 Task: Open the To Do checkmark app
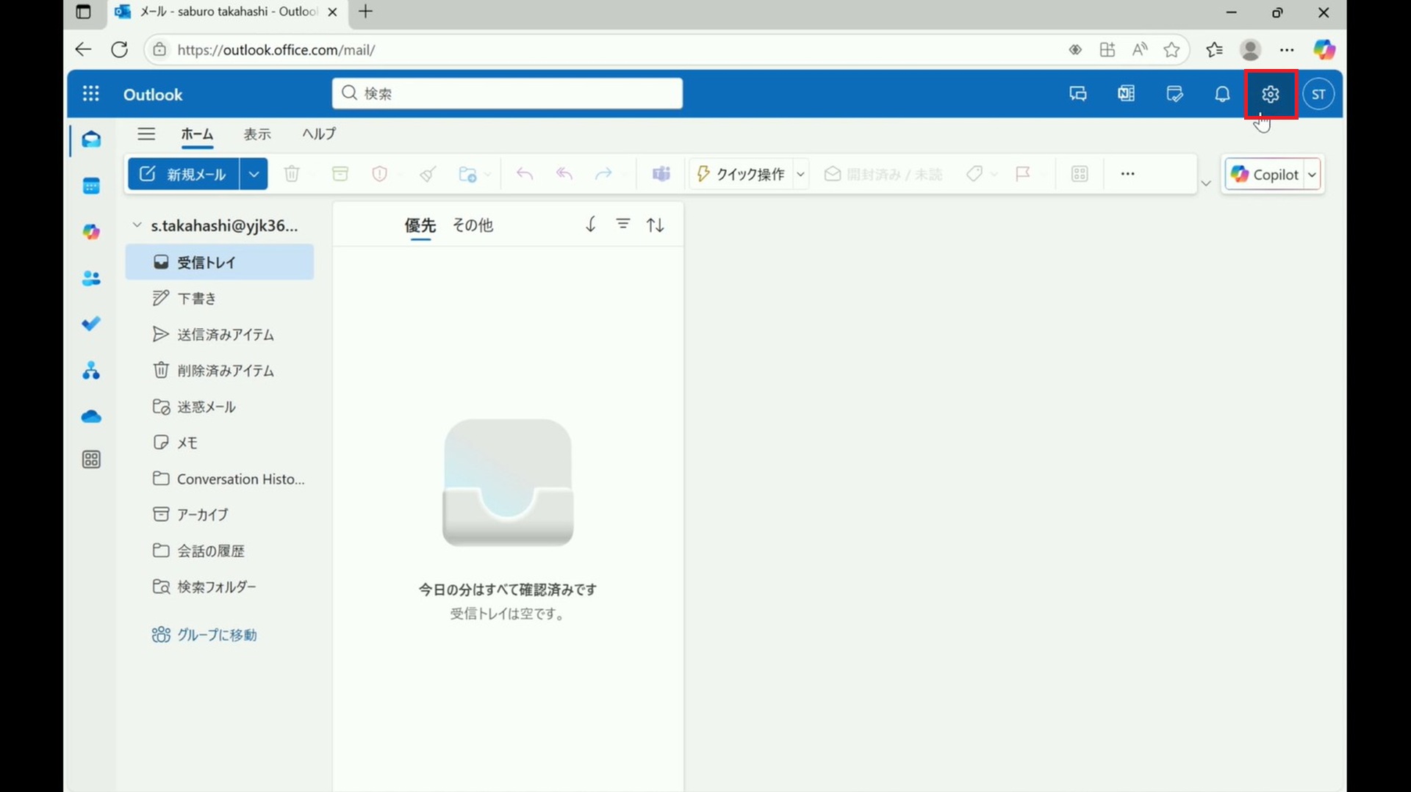click(x=91, y=324)
